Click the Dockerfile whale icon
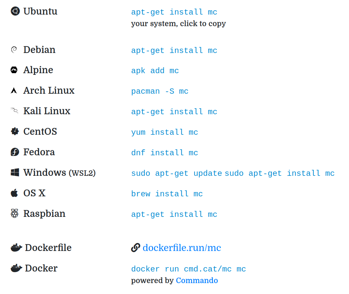 (x=16, y=248)
